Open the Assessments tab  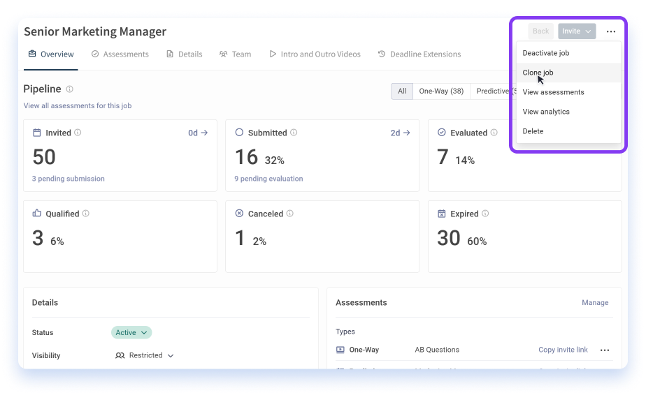click(x=120, y=54)
